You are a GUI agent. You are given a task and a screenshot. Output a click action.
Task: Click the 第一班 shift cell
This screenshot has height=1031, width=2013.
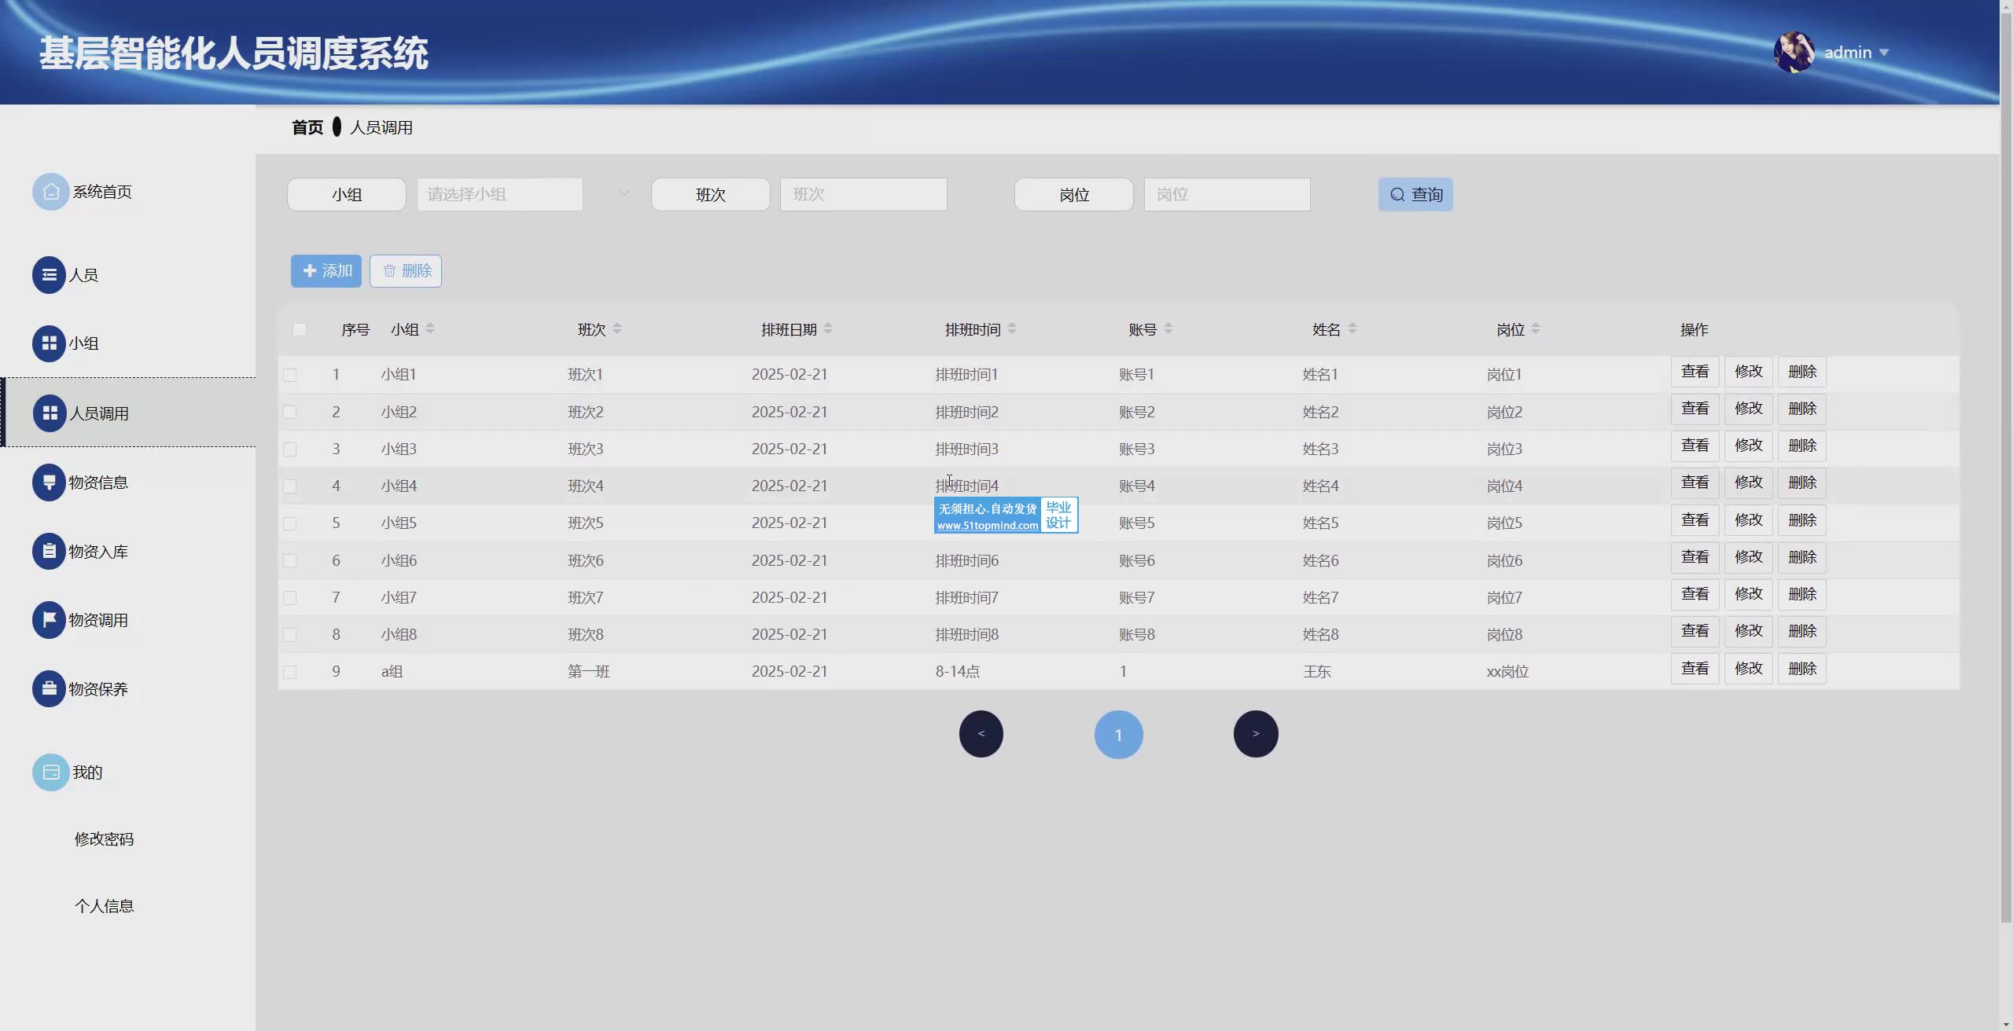coord(589,672)
